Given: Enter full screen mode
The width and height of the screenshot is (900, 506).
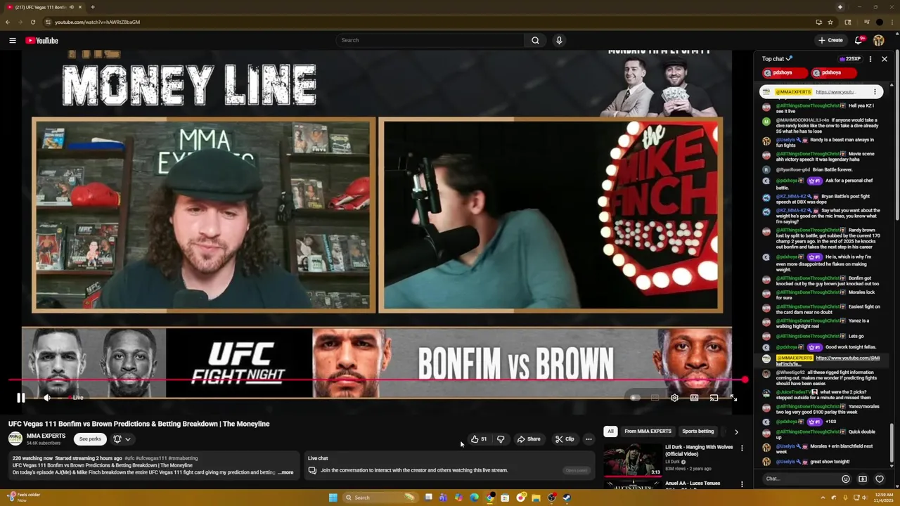Looking at the screenshot, I should [733, 398].
